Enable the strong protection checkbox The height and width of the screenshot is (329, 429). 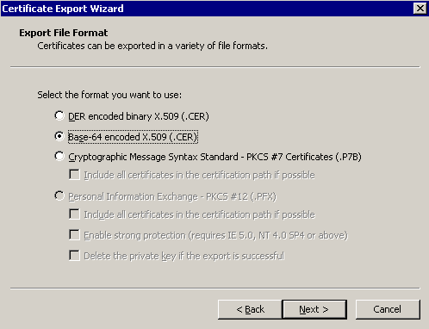coord(74,235)
